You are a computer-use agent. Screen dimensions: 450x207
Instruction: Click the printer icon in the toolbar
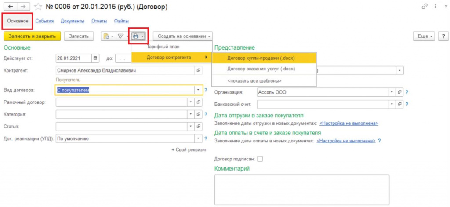pyautogui.click(x=136, y=36)
